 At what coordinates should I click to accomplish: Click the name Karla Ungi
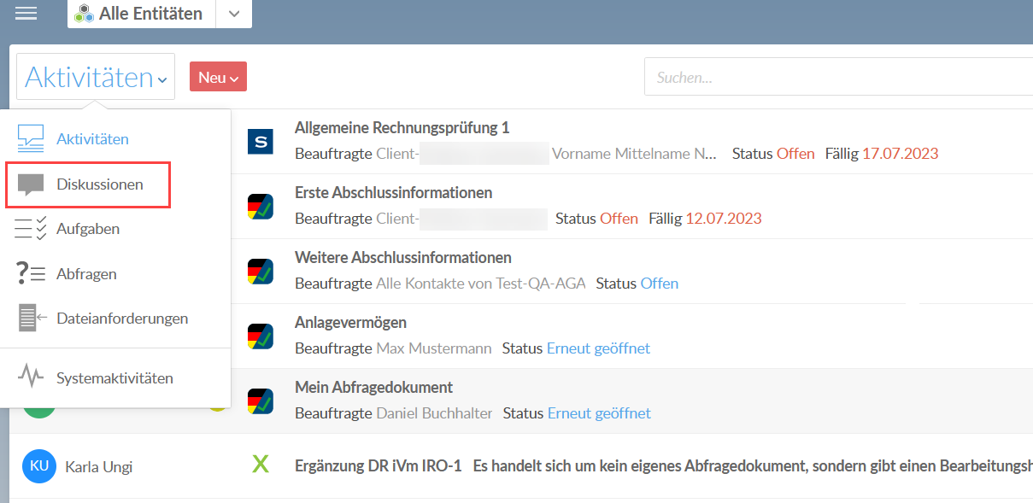click(x=99, y=467)
